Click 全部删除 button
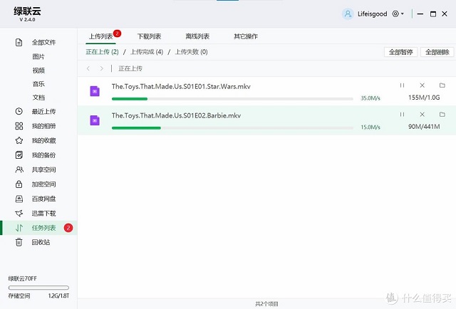456x309 pixels. pyautogui.click(x=437, y=52)
